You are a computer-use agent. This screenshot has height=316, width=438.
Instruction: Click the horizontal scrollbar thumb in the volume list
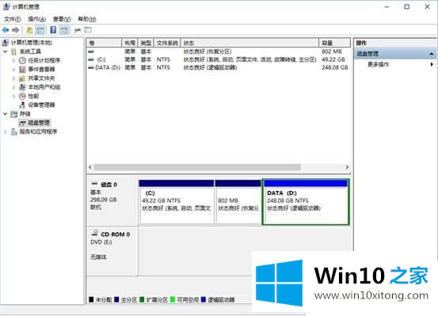(x=197, y=167)
